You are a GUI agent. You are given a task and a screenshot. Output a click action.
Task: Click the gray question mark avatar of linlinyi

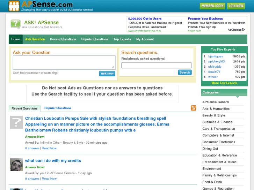(16, 122)
